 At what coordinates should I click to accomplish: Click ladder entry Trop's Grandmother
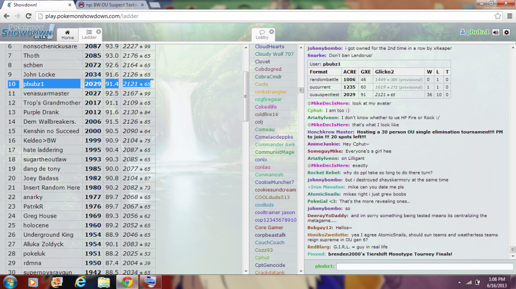point(52,103)
